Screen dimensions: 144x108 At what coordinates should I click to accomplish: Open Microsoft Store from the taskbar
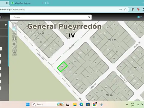tap(88, 104)
